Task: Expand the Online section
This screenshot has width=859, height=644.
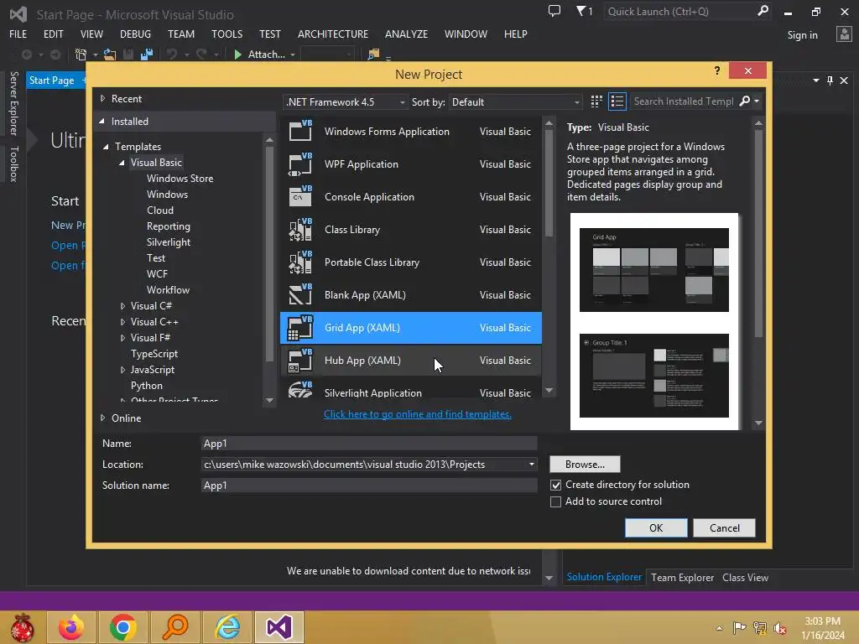Action: point(102,418)
